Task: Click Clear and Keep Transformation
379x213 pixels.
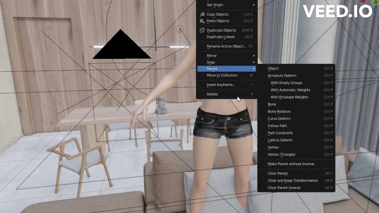Action: click(293, 180)
